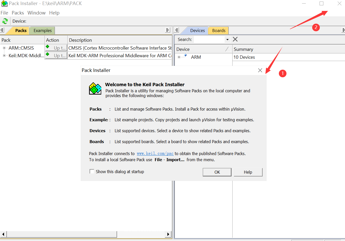
Task: Click the Description column header
Action: [120, 40]
